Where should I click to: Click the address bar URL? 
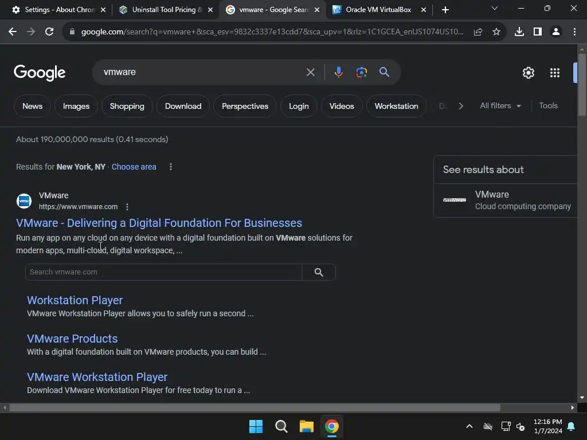click(x=272, y=32)
